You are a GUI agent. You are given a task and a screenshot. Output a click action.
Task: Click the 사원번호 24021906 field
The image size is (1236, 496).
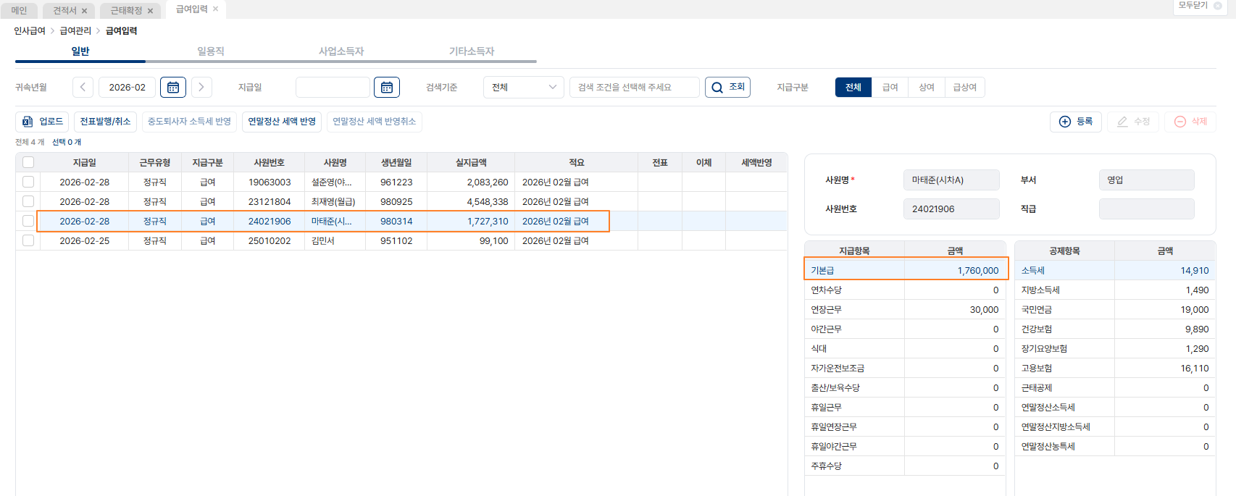point(951,209)
